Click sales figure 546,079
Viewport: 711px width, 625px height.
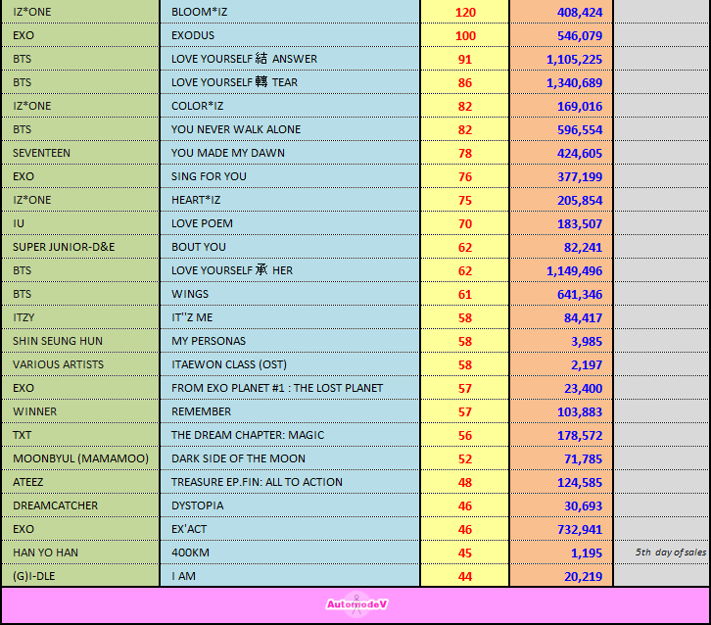pos(580,36)
